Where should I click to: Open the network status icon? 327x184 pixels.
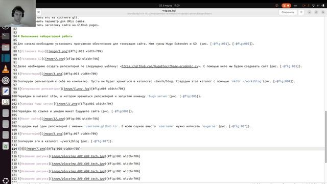(x=313, y=6)
